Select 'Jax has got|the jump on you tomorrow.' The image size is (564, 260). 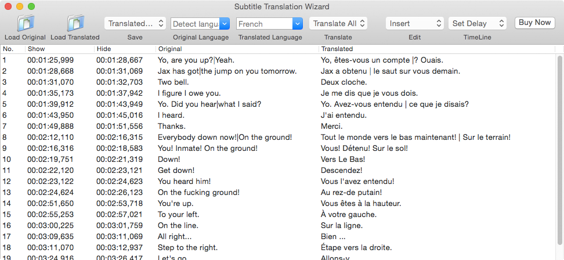227,71
